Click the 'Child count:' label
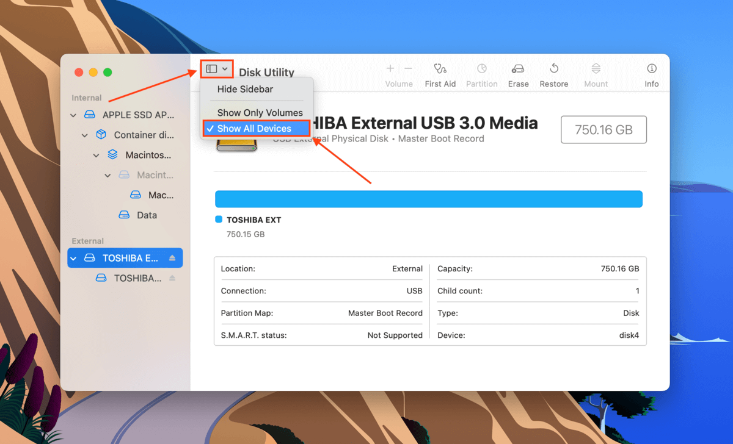The height and width of the screenshot is (444, 733). [x=460, y=291]
